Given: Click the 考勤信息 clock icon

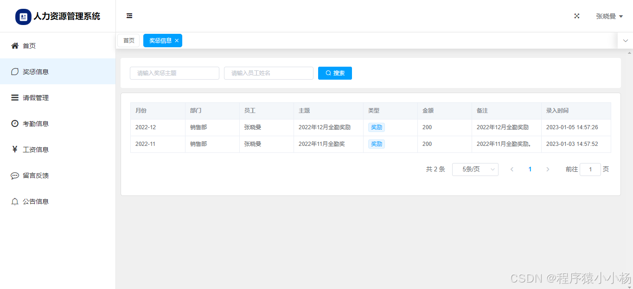Looking at the screenshot, I should [15, 123].
